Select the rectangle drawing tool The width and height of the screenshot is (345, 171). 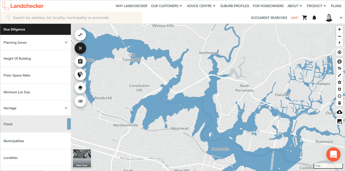[x=340, y=89]
